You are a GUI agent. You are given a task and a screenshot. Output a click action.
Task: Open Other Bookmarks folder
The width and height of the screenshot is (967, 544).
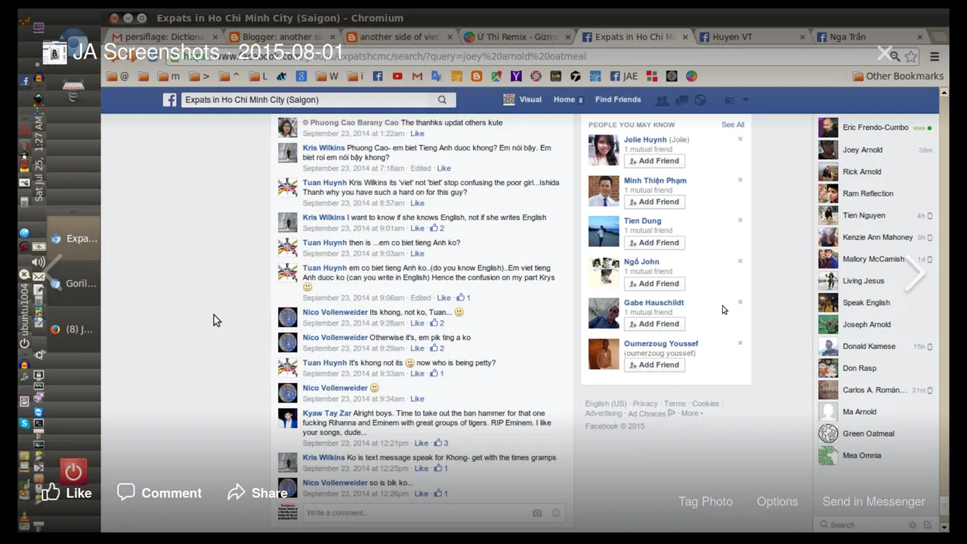897,76
